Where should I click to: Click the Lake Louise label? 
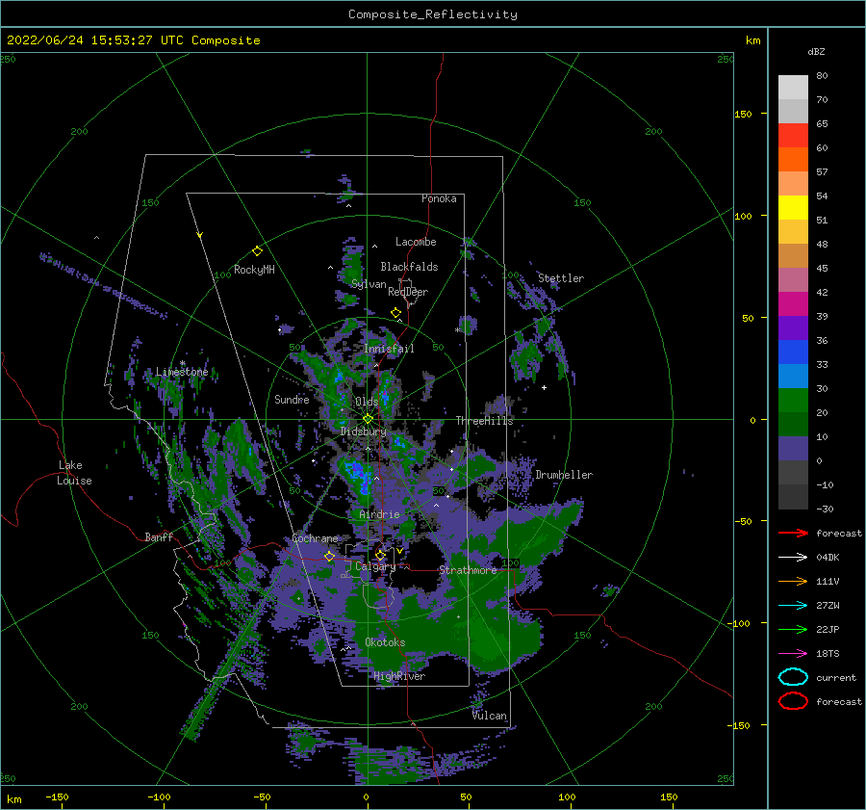[x=74, y=473]
